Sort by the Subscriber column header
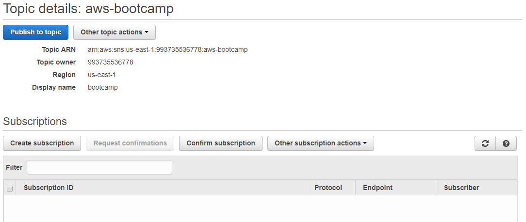 point(461,188)
